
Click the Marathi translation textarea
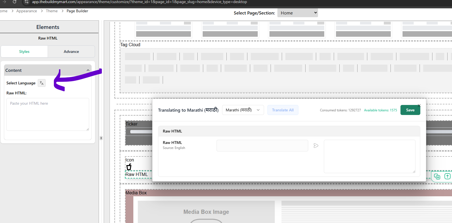tap(370, 156)
